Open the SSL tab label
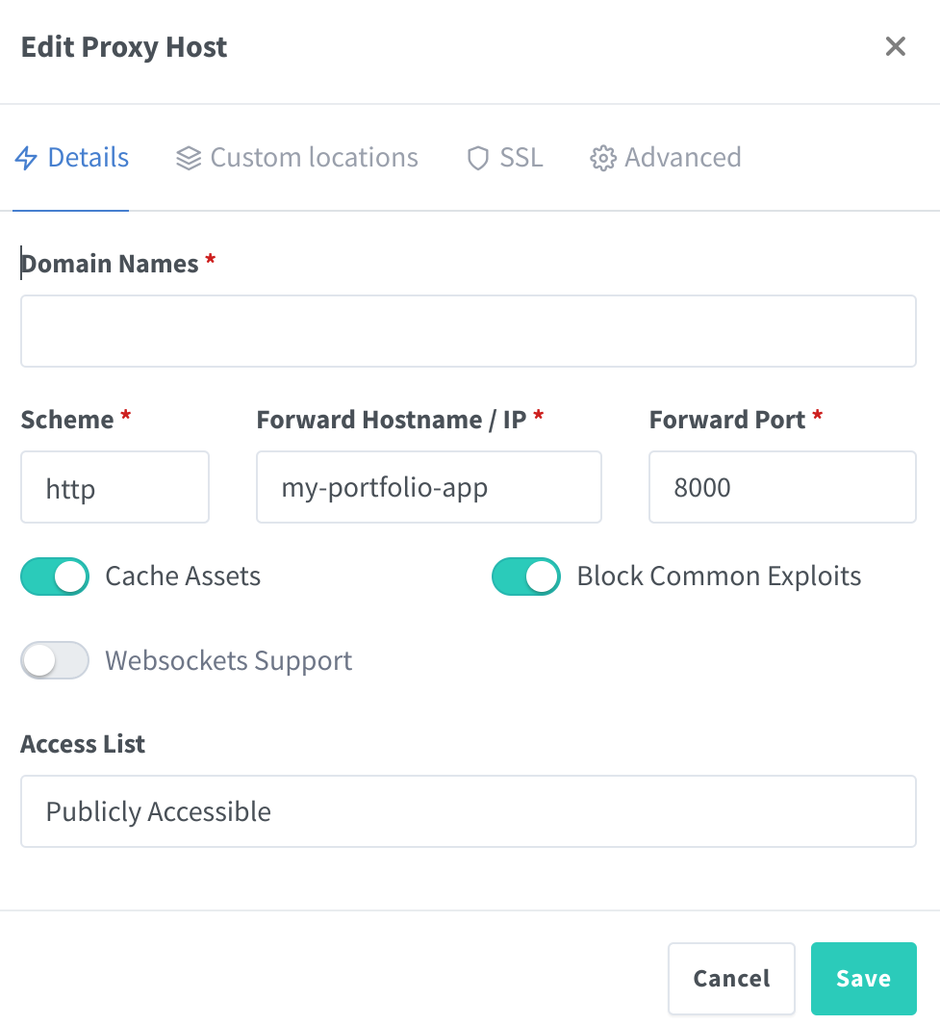 [x=521, y=158]
